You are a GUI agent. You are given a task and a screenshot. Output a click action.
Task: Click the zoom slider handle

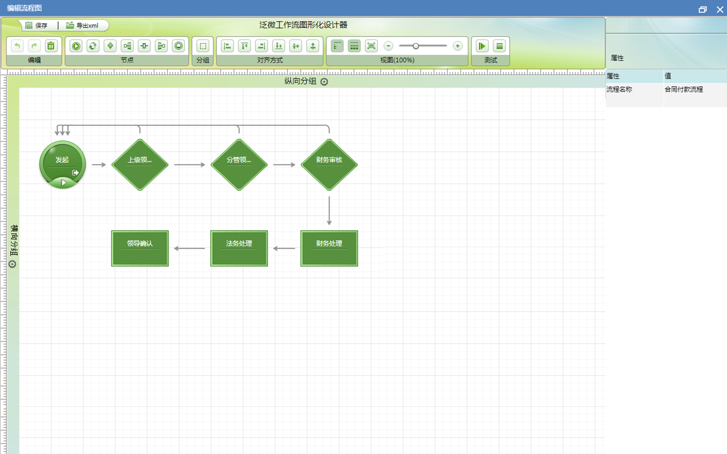tap(416, 46)
